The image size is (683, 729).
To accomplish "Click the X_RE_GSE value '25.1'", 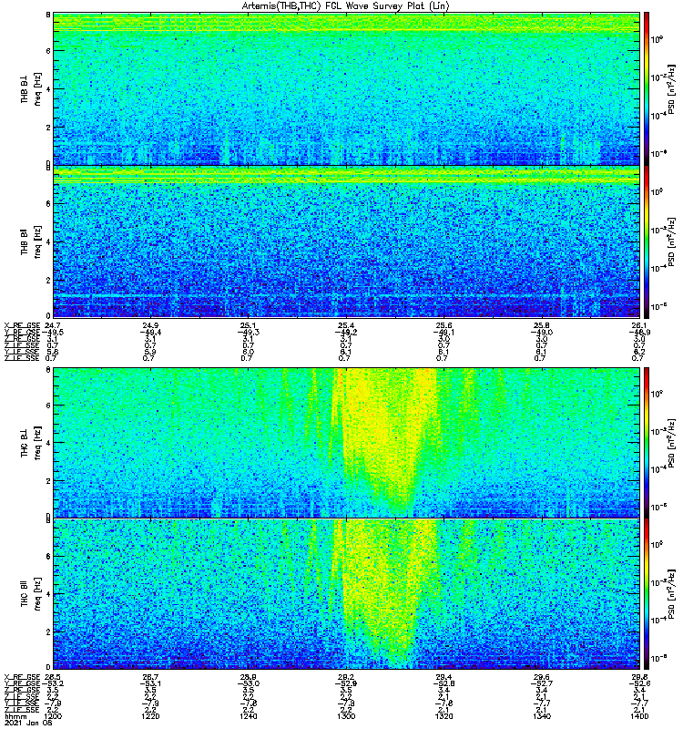I will point(248,325).
